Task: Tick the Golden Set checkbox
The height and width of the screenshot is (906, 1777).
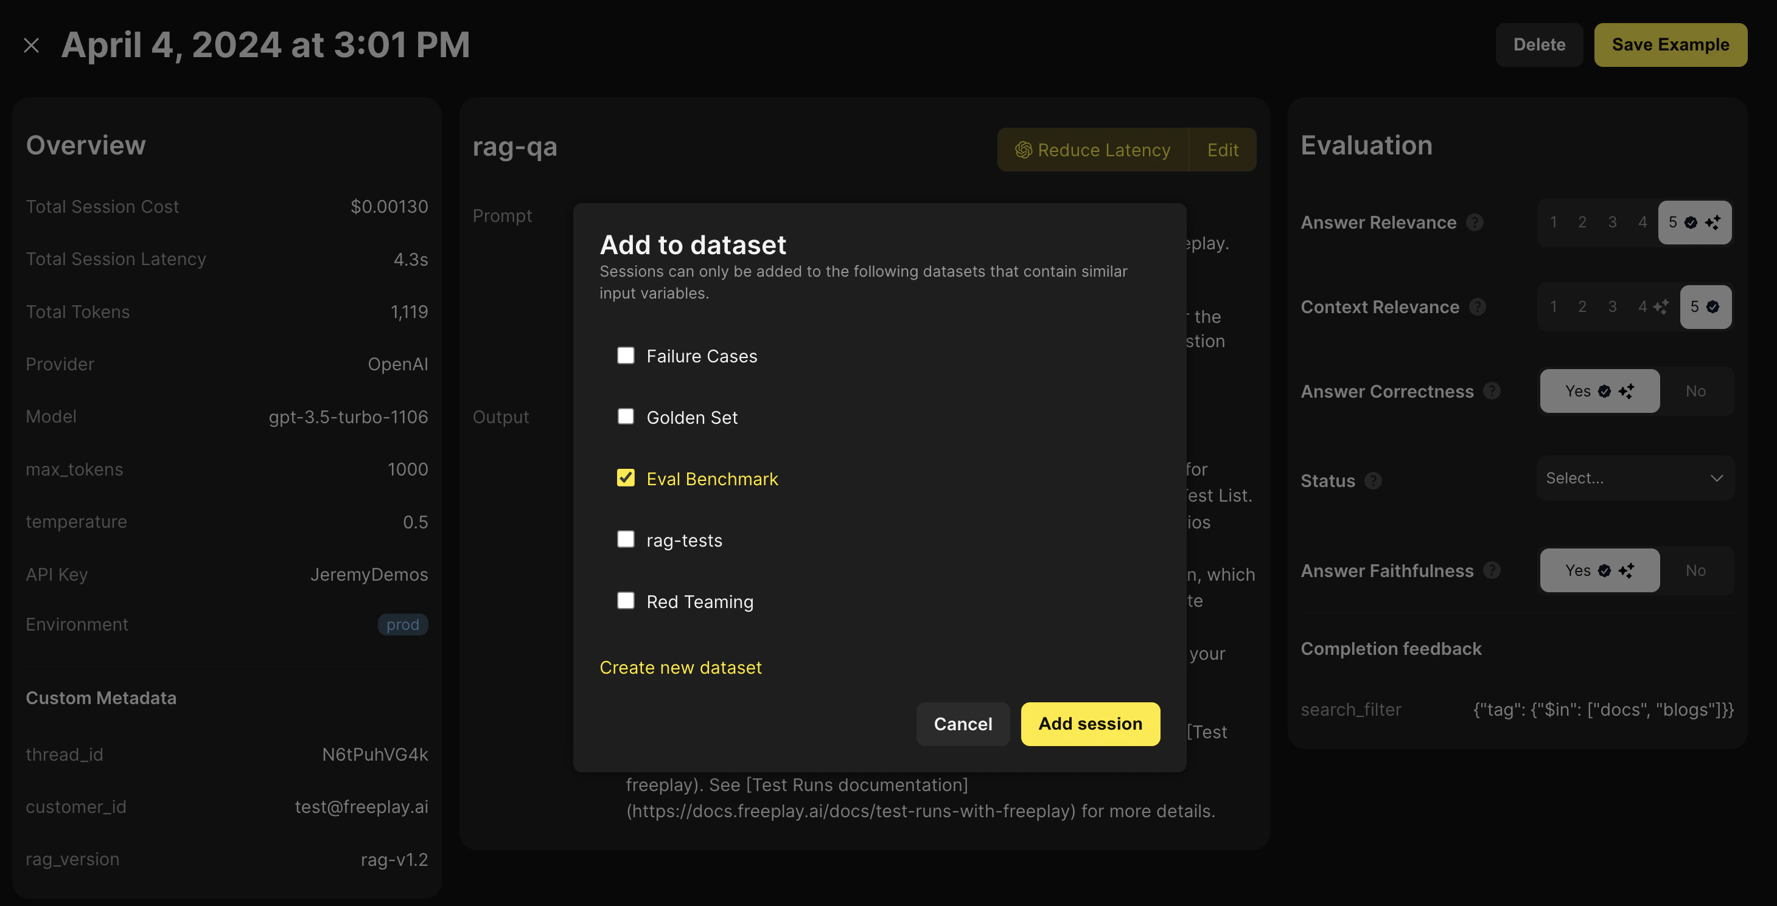Action: point(625,417)
